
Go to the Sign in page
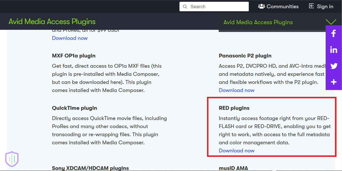(x=321, y=6)
